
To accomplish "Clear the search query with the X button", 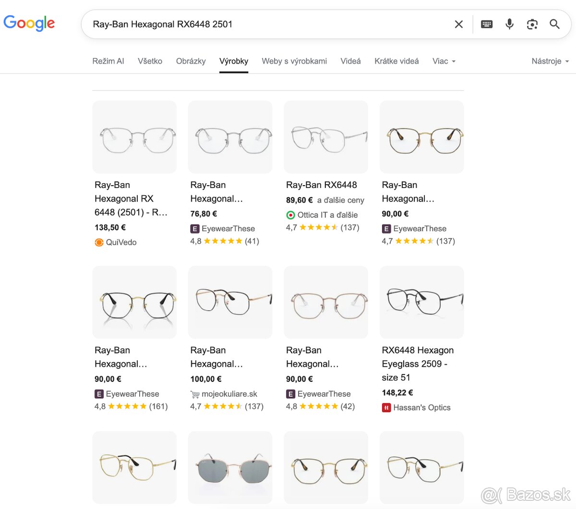I will [x=458, y=24].
